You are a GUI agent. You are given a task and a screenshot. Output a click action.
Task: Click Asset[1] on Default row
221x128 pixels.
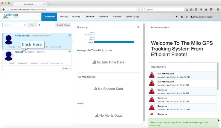point(12,63)
